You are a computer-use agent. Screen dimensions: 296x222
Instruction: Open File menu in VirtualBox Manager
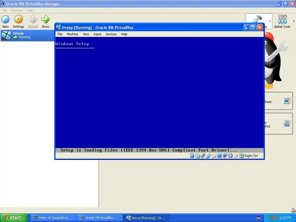coord(4,10)
